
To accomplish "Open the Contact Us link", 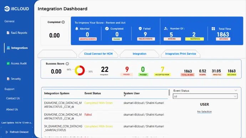I will (x=13, y=98).
